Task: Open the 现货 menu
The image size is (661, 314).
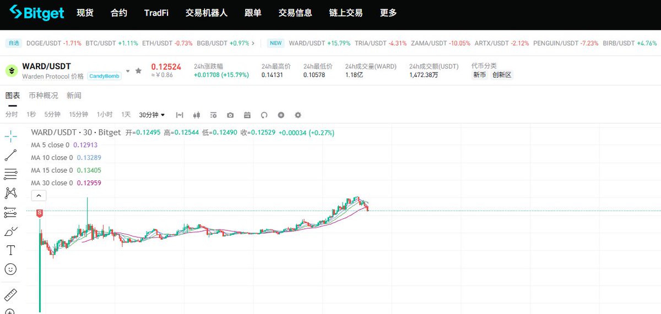Action: coord(85,13)
